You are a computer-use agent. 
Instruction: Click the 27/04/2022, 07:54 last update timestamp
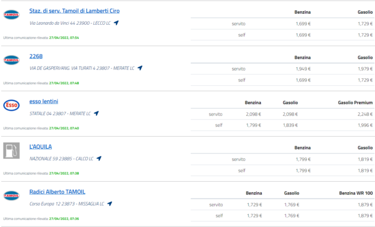(64, 37)
